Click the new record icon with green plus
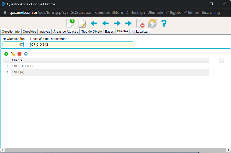The width and height of the screenshot is (231, 153). click(x=70, y=23)
